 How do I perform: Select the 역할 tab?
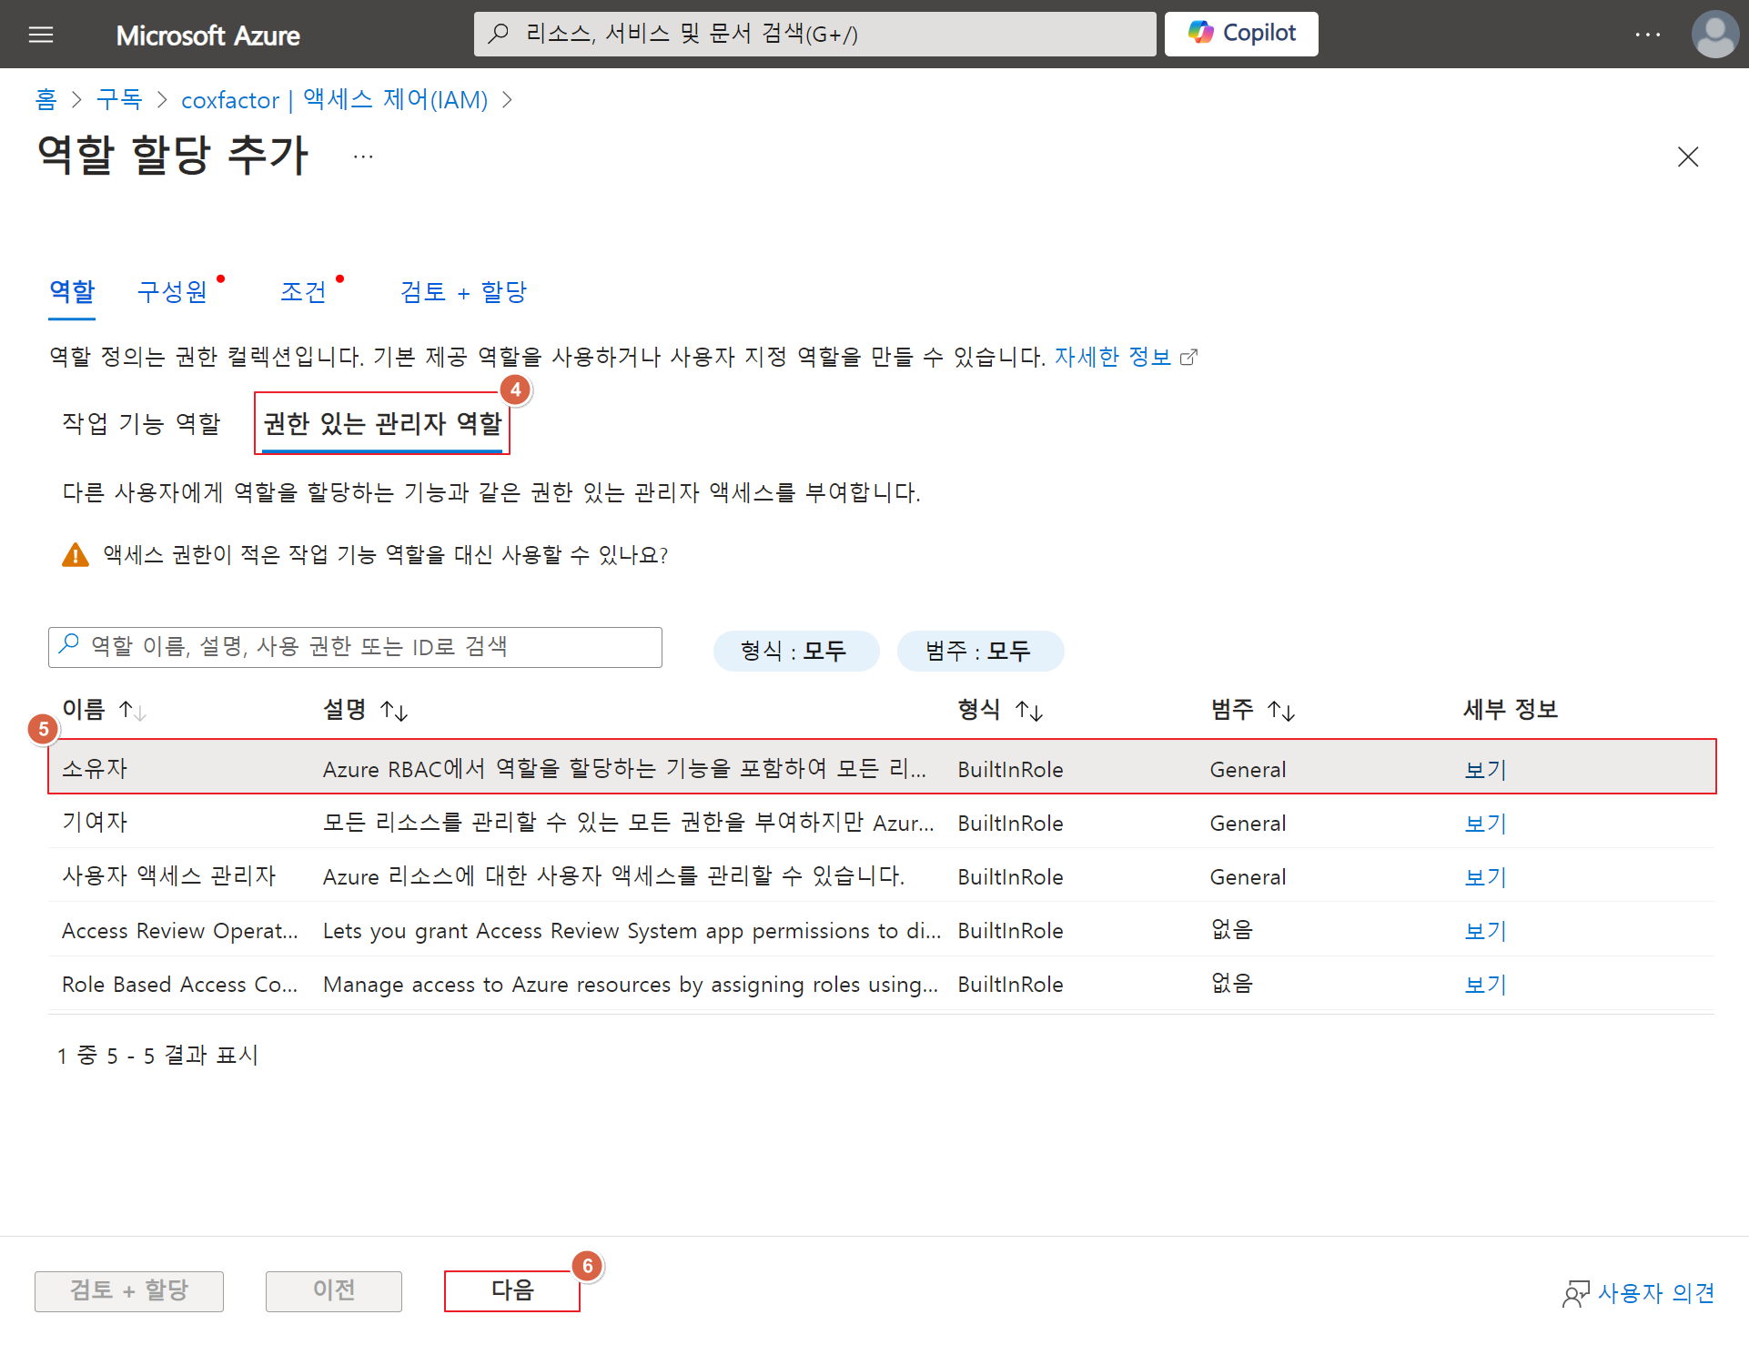(x=72, y=292)
